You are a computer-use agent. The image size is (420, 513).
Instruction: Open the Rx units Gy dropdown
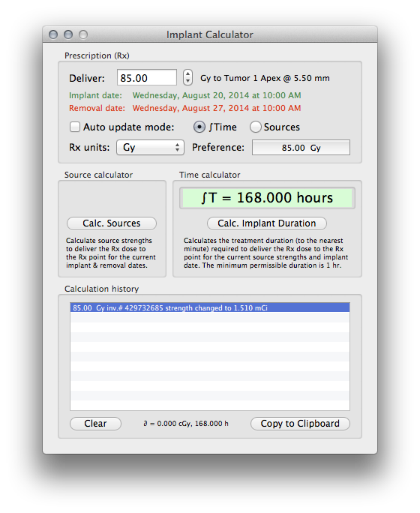pos(150,148)
